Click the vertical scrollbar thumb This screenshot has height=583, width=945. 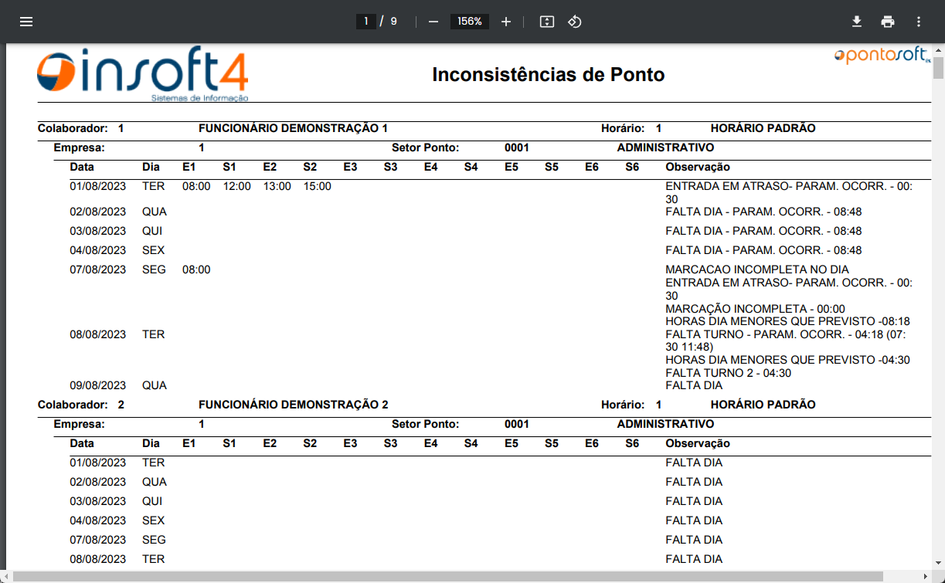coord(938,67)
